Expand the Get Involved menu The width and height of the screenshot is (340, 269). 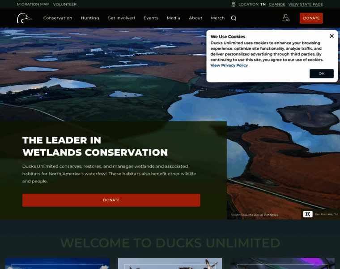[121, 18]
